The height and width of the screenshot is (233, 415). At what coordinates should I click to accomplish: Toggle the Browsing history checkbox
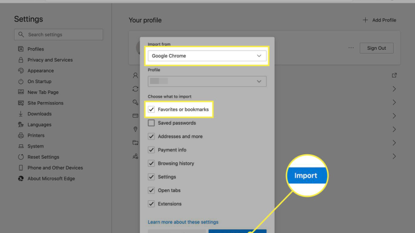152,164
